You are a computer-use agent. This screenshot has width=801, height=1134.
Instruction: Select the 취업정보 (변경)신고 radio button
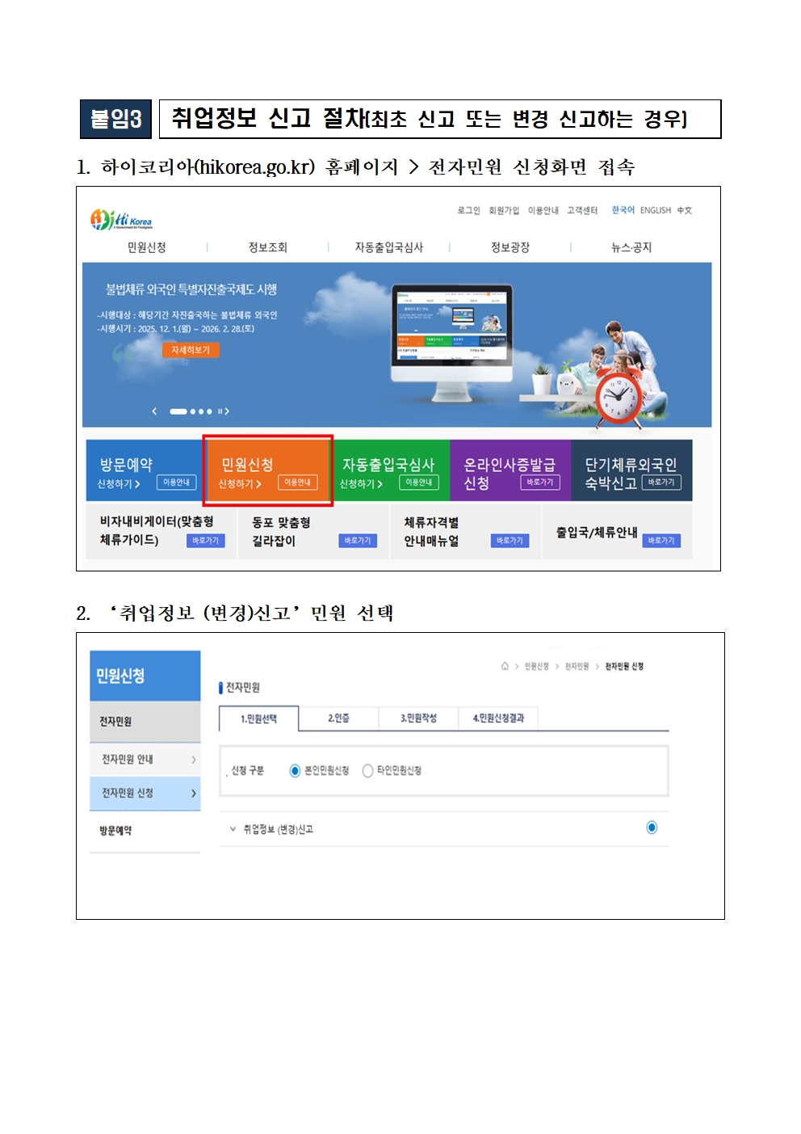tap(652, 827)
